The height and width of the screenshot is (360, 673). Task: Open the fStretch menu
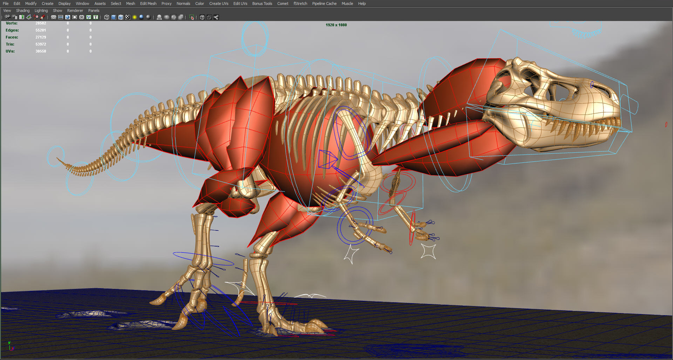[300, 4]
